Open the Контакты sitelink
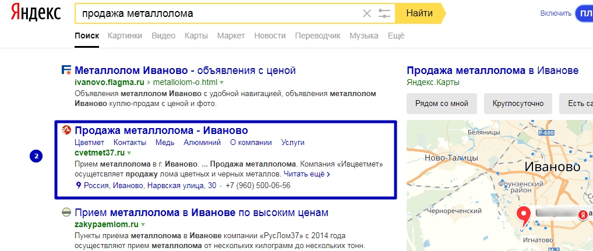This screenshot has height=251, width=593. pyautogui.click(x=130, y=143)
